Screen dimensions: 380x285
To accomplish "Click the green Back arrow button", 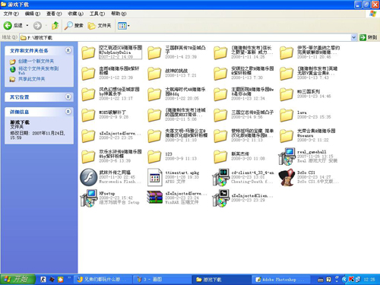I will [8, 25].
